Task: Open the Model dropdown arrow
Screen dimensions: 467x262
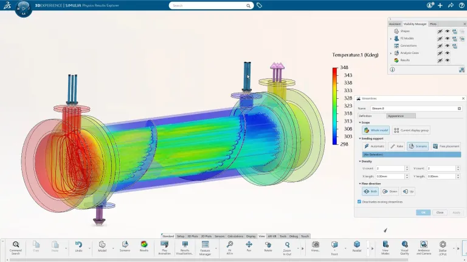Action: pos(113,248)
